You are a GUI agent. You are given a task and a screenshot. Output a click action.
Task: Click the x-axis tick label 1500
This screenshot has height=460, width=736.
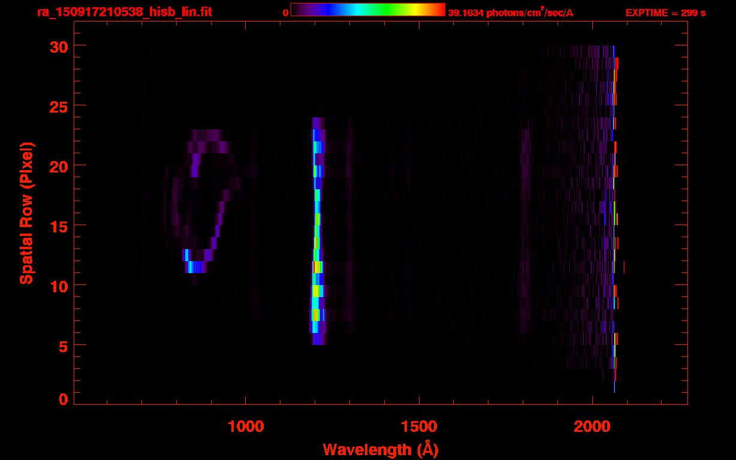click(419, 426)
